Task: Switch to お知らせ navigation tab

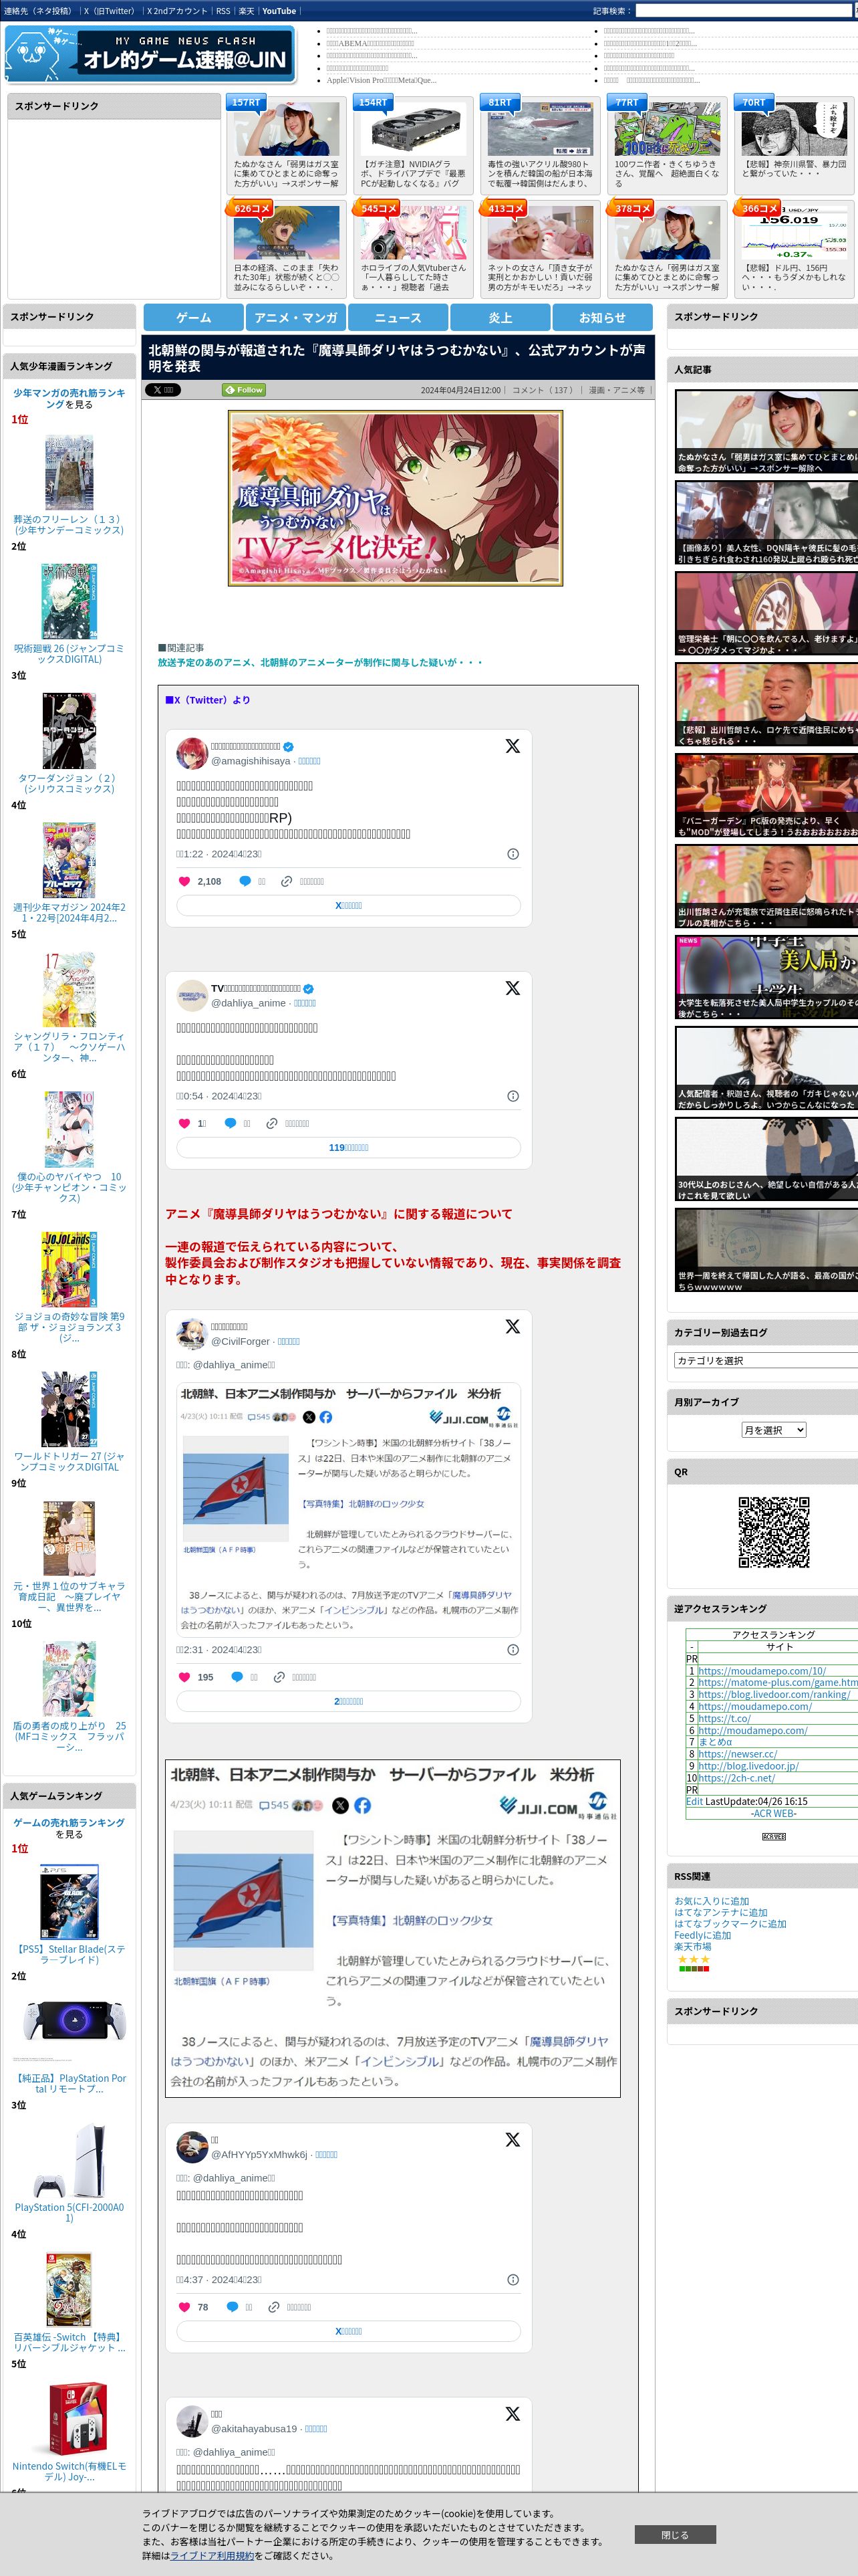Action: 602,317
